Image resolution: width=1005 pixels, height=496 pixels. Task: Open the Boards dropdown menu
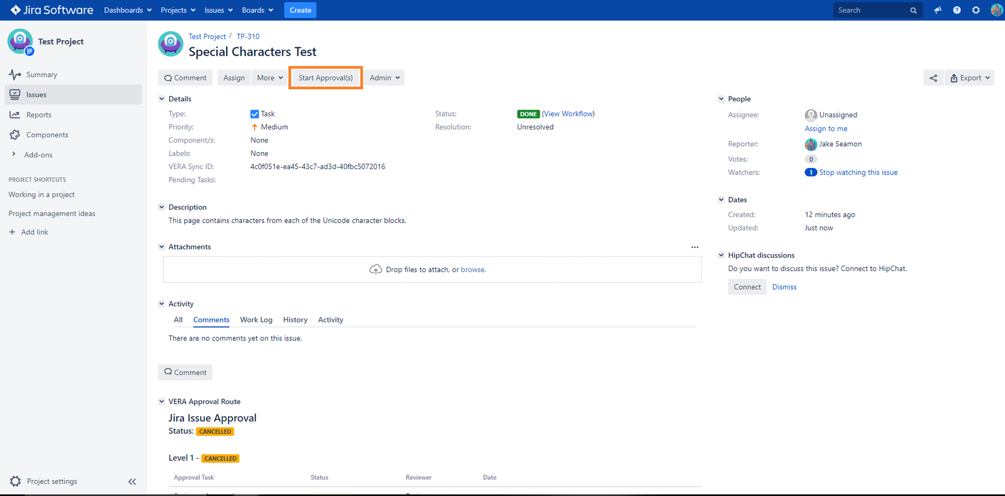(x=257, y=10)
